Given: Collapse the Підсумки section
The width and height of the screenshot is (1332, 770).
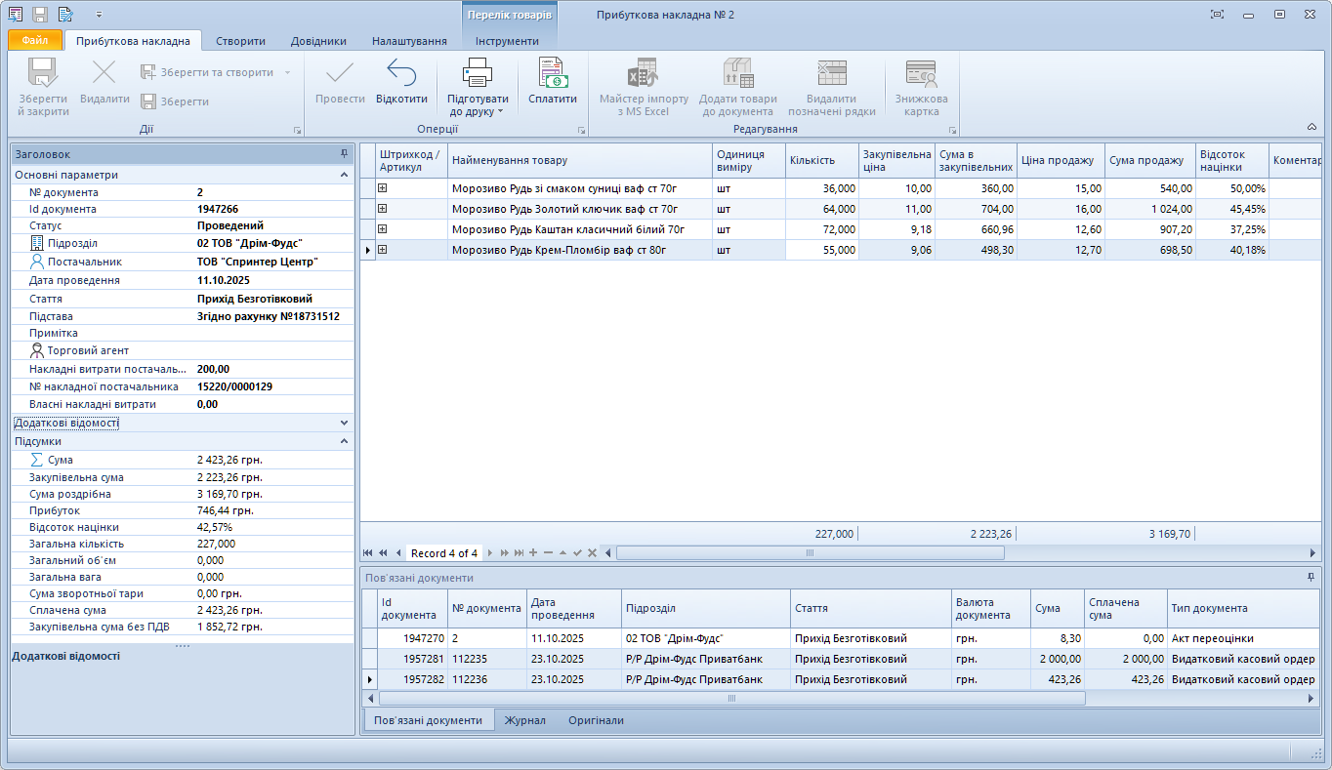Looking at the screenshot, I should (344, 441).
